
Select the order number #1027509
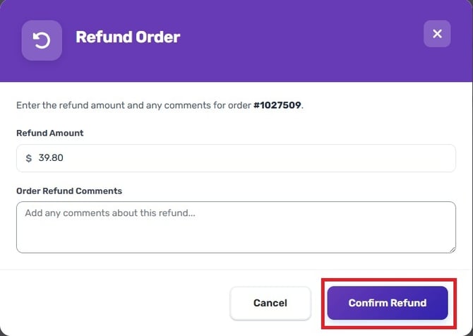click(277, 105)
